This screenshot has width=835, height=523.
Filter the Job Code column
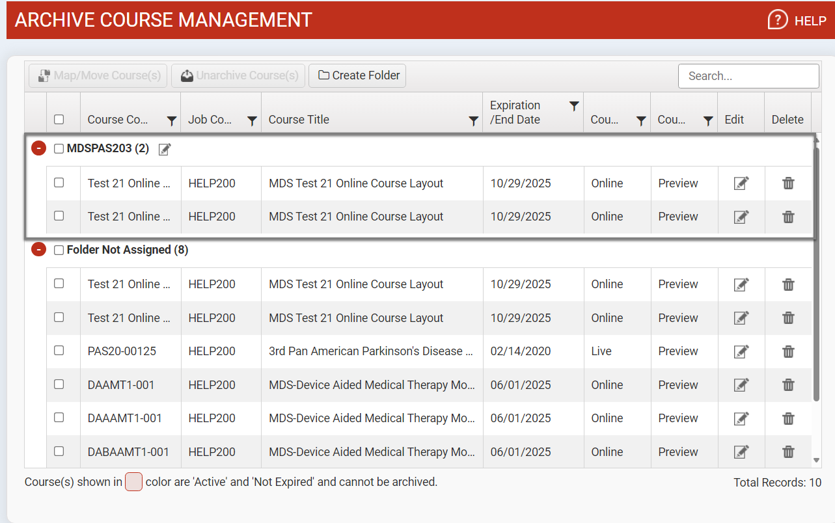coord(252,120)
